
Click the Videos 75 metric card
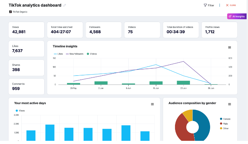(x=142, y=30)
